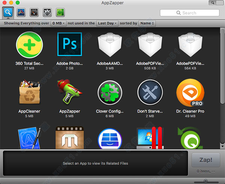225x184 pixels.
Task: Click the gear preference panes toolbar icon
Action: [47, 12]
